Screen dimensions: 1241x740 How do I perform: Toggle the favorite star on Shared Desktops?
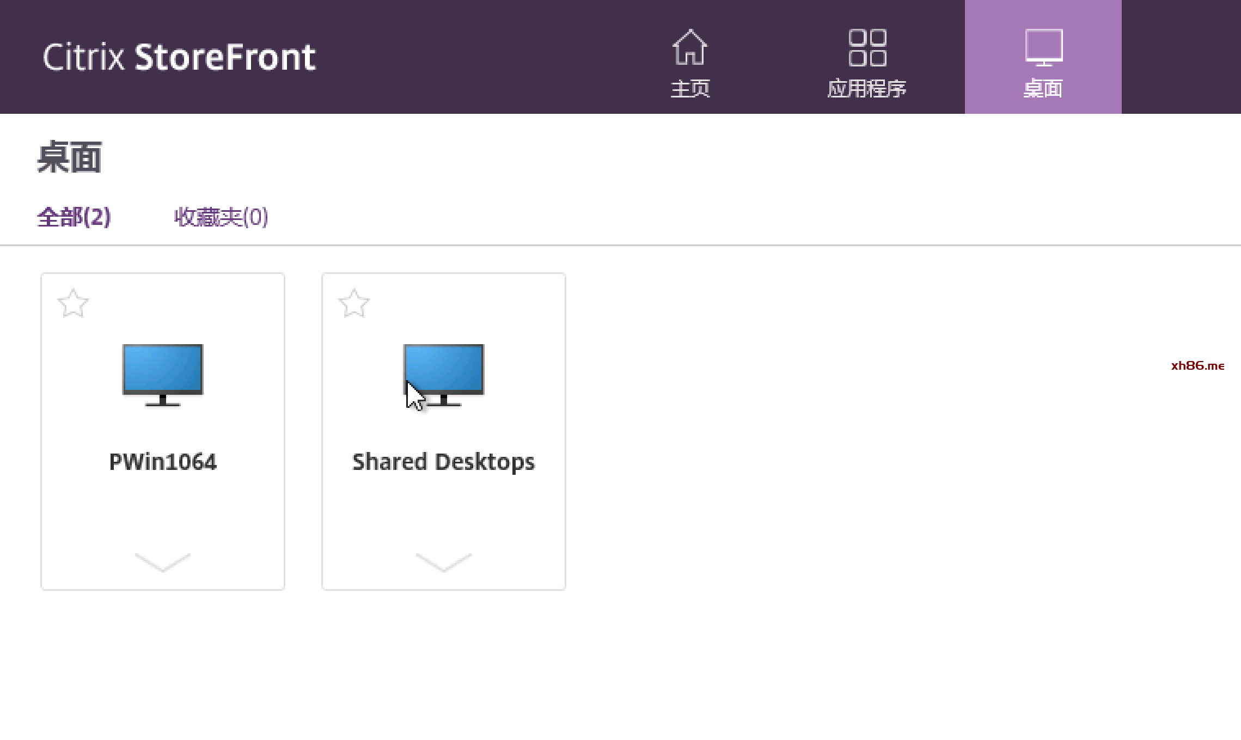click(354, 303)
